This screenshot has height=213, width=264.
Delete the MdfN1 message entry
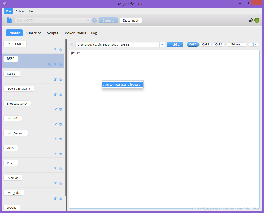click(61, 124)
